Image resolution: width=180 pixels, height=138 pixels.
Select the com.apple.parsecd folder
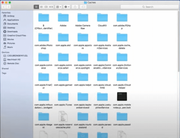[102, 116]
